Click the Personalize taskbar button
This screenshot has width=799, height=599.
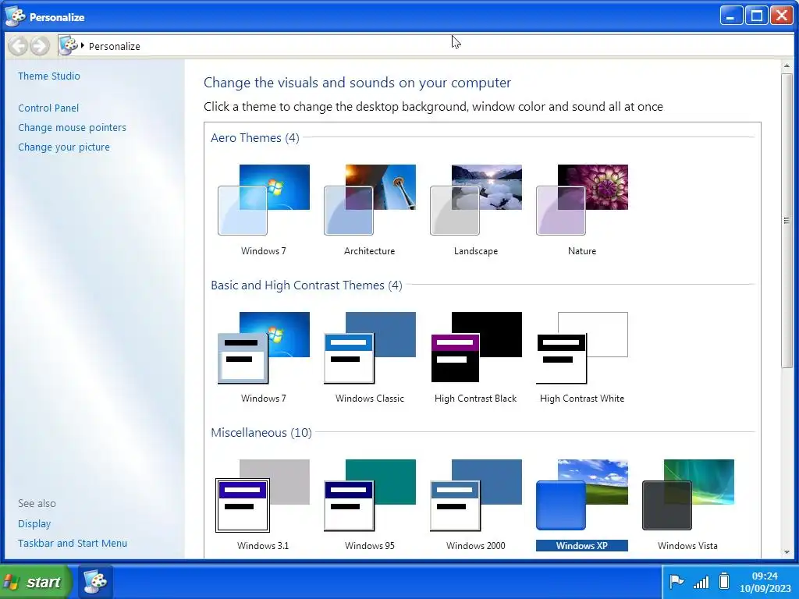pos(95,582)
